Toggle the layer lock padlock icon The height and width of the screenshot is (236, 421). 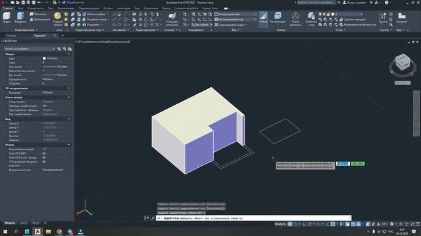tap(328, 14)
